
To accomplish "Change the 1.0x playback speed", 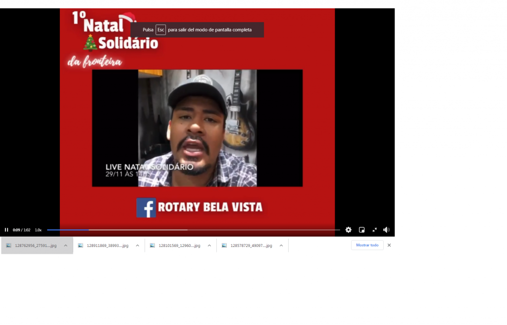I will [38, 230].
